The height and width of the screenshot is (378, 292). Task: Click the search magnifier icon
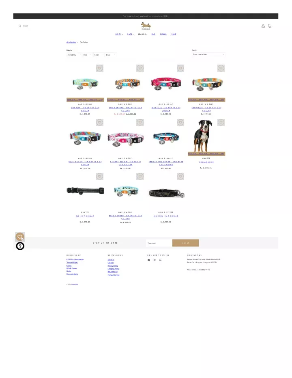pos(20,26)
